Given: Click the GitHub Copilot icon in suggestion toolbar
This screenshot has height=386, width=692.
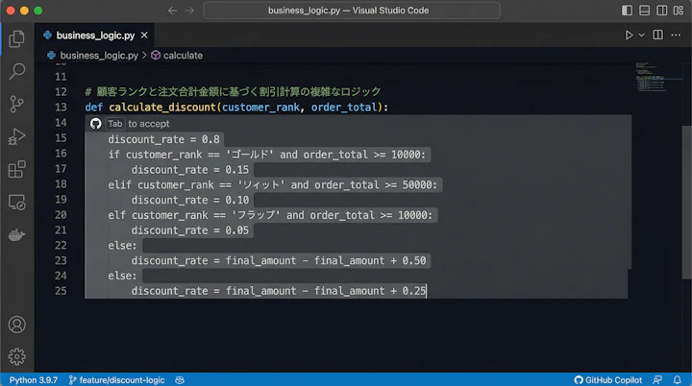Looking at the screenshot, I should pos(96,124).
